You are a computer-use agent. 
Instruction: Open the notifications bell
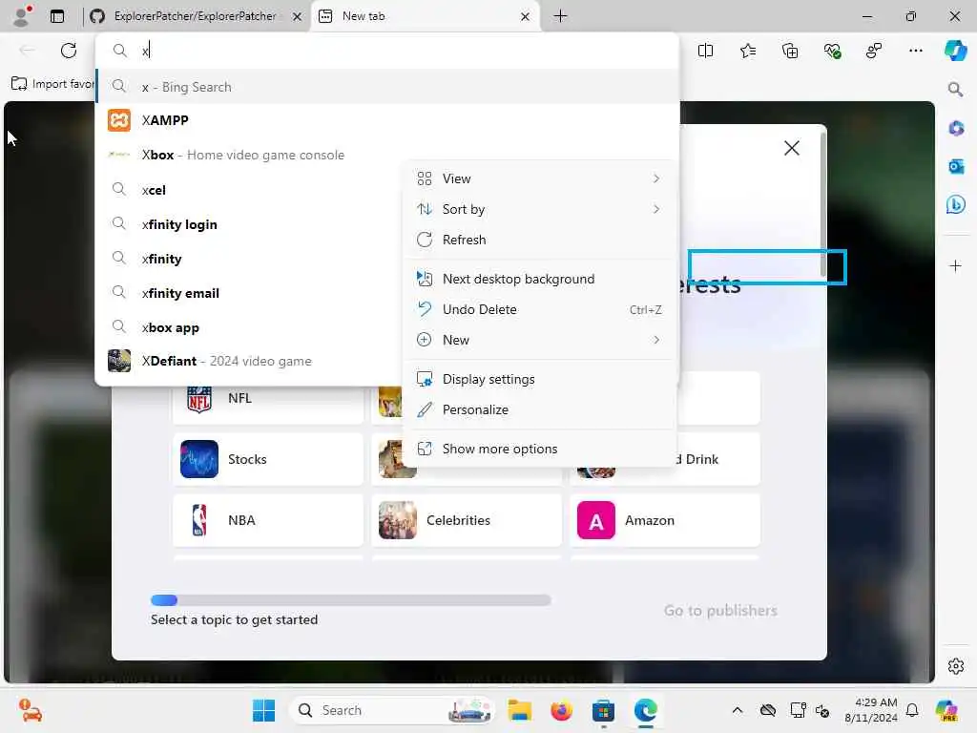(x=912, y=710)
